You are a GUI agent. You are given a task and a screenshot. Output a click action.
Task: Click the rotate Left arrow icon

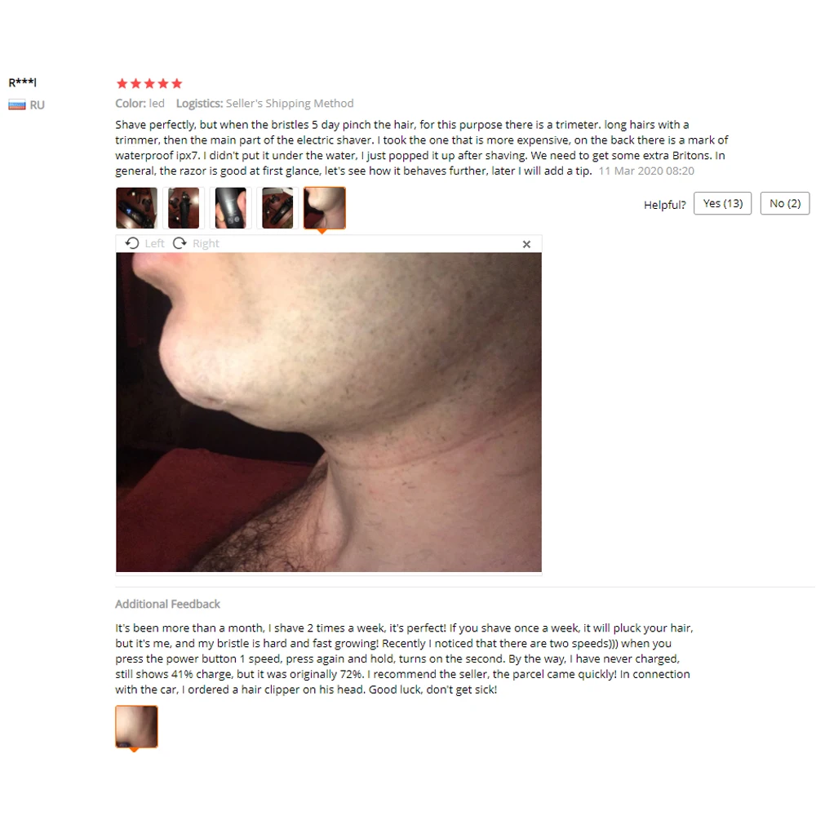coord(132,243)
